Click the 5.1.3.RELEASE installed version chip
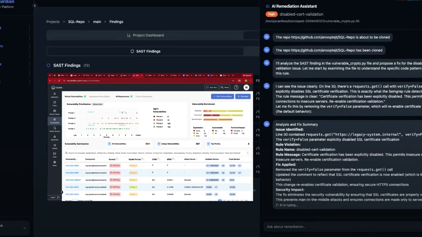The height and width of the screenshot is (237, 422). point(212,180)
